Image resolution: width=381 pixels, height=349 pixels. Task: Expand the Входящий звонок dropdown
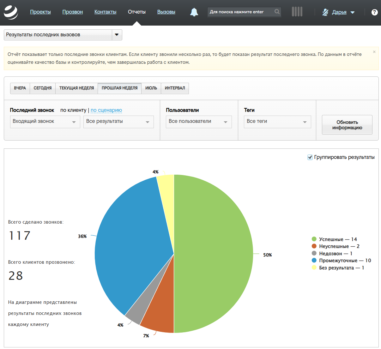click(x=45, y=122)
